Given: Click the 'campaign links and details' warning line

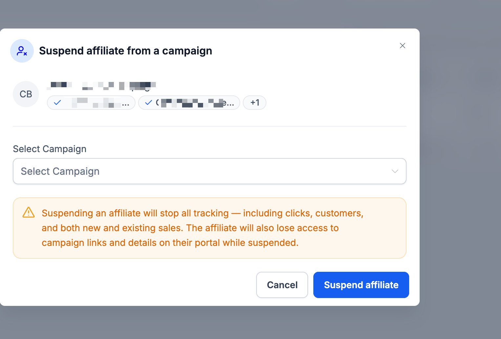Looking at the screenshot, I should (x=170, y=243).
